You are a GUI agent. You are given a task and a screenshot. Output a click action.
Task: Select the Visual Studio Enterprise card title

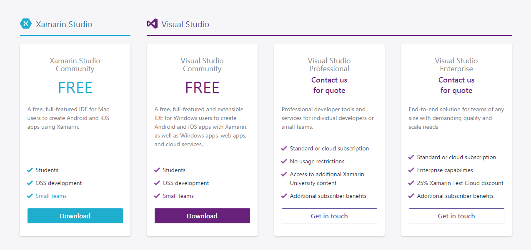[x=456, y=65]
